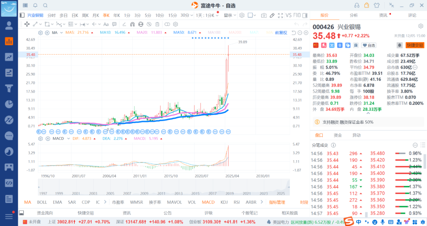Screen dimensions: 427x226
Task: Switch to the 分析 tab
Action: (x=354, y=15)
